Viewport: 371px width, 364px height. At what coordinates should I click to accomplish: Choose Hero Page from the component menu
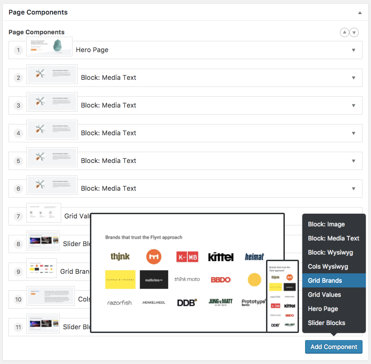pos(334,309)
